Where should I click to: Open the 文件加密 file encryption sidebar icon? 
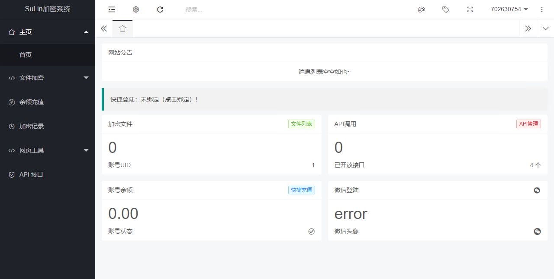point(11,78)
